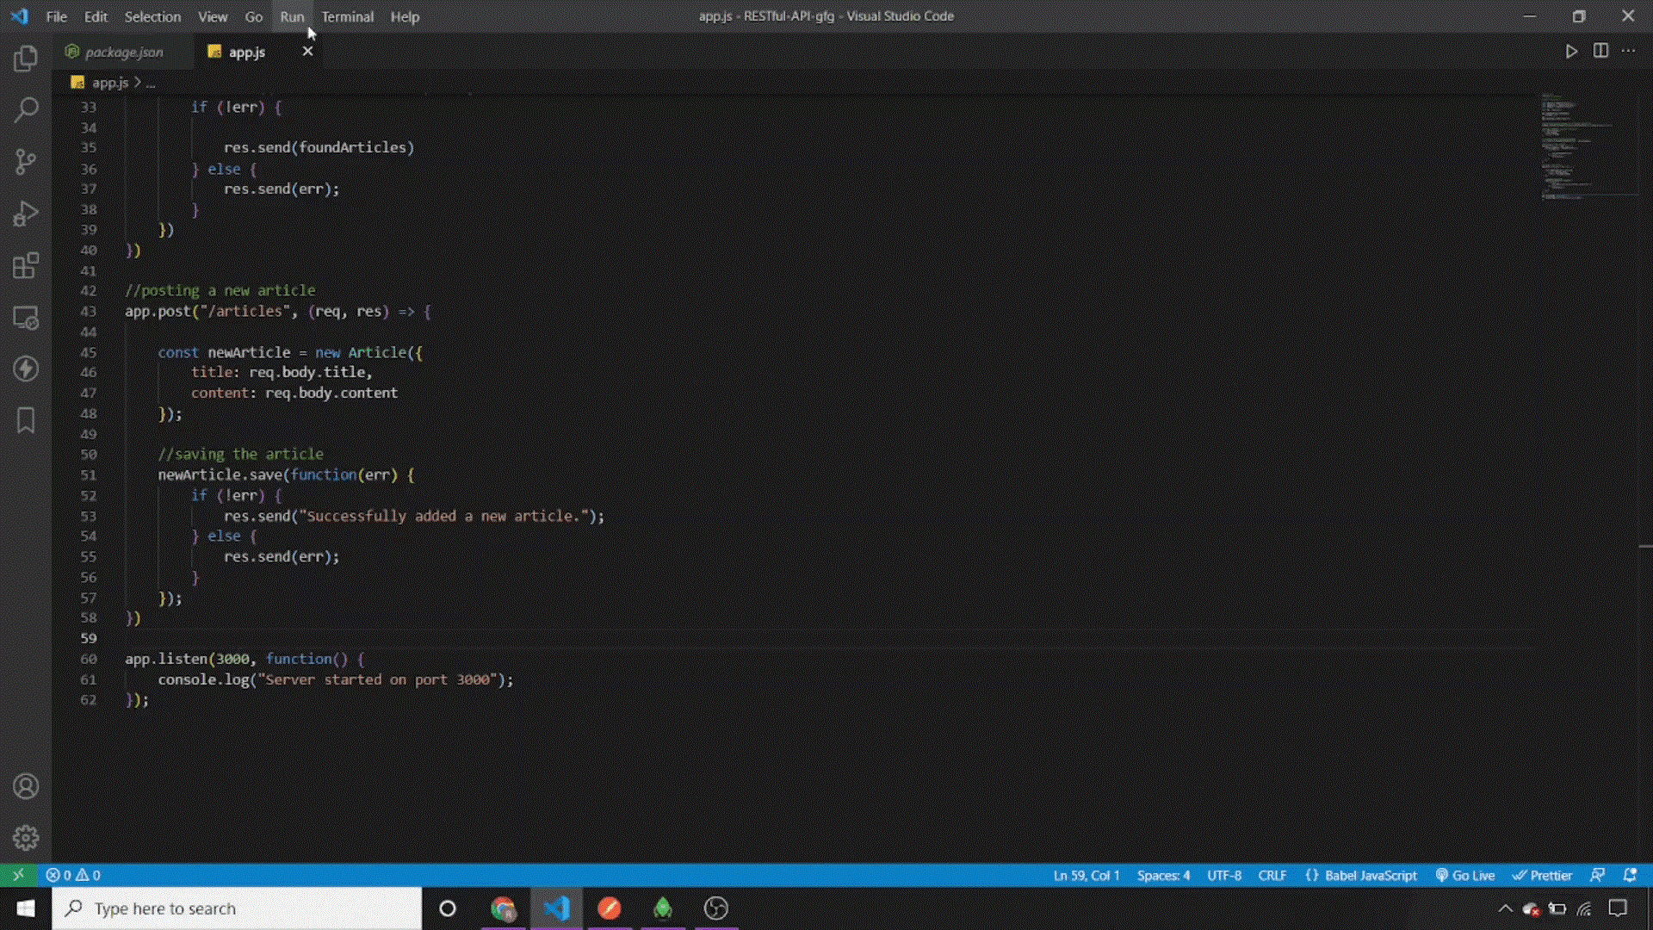
Task: Select the Terminal menu item
Action: [348, 15]
